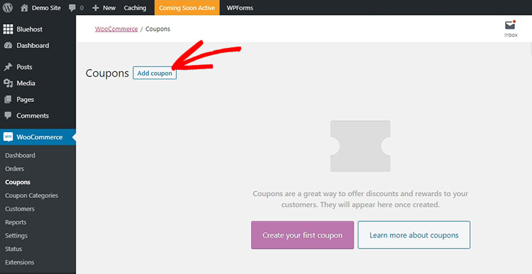This screenshot has width=532, height=274.
Task: Click the Comments speech bubble icon
Action: tap(8, 116)
